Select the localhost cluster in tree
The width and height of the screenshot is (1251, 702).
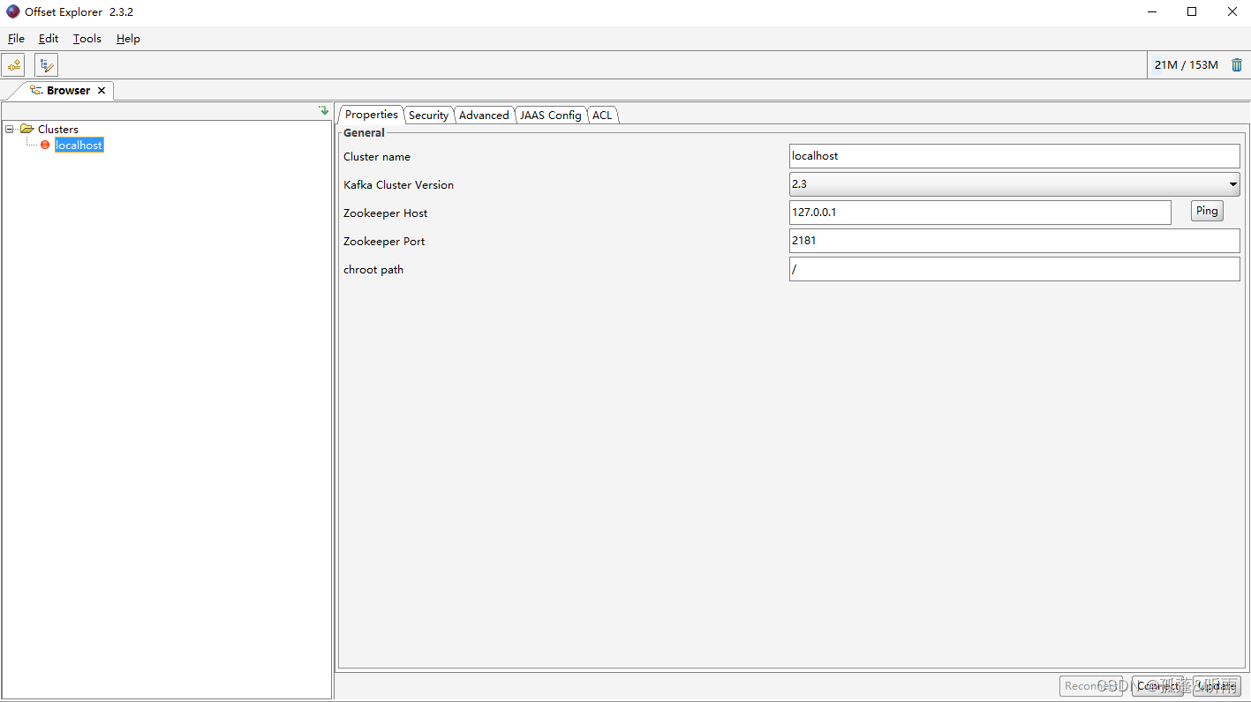point(79,145)
